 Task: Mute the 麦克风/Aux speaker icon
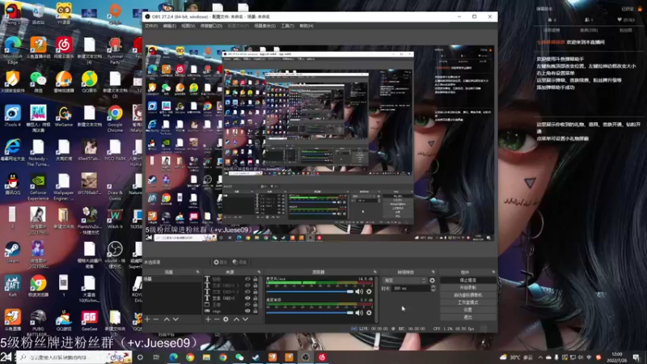click(x=359, y=291)
